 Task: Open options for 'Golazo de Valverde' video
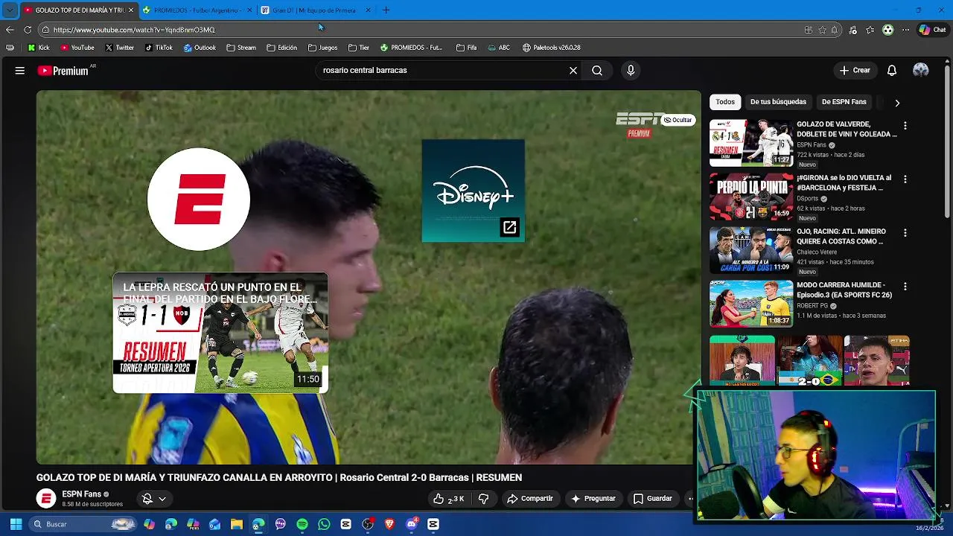coord(905,126)
